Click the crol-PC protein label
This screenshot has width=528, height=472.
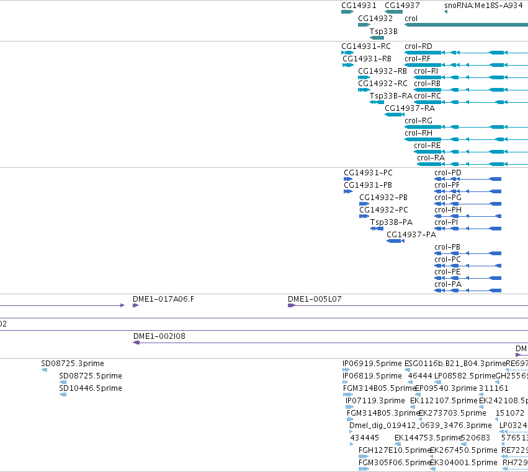point(447,260)
